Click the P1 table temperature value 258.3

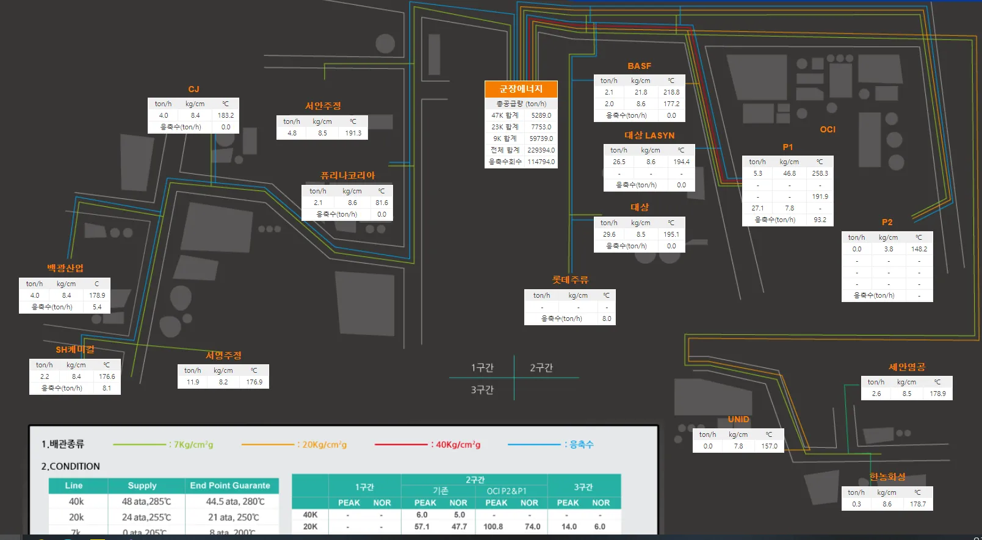click(x=820, y=173)
